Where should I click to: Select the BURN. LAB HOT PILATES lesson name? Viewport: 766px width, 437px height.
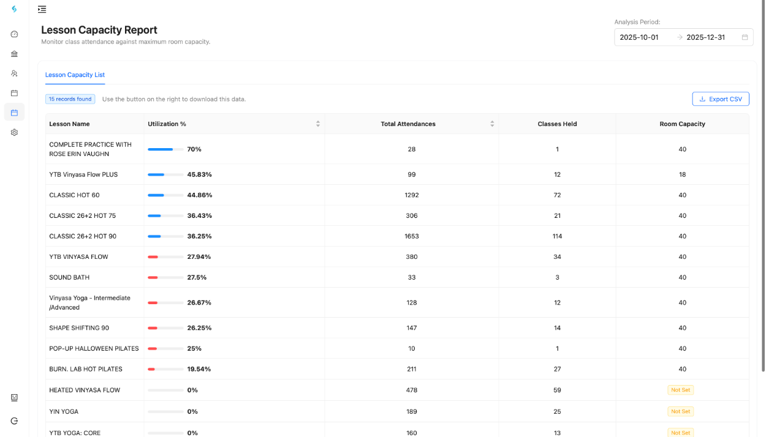tap(86, 369)
